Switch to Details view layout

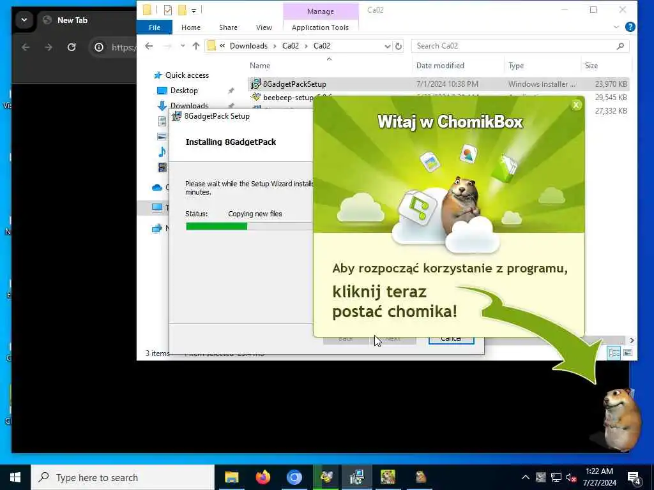pos(614,353)
